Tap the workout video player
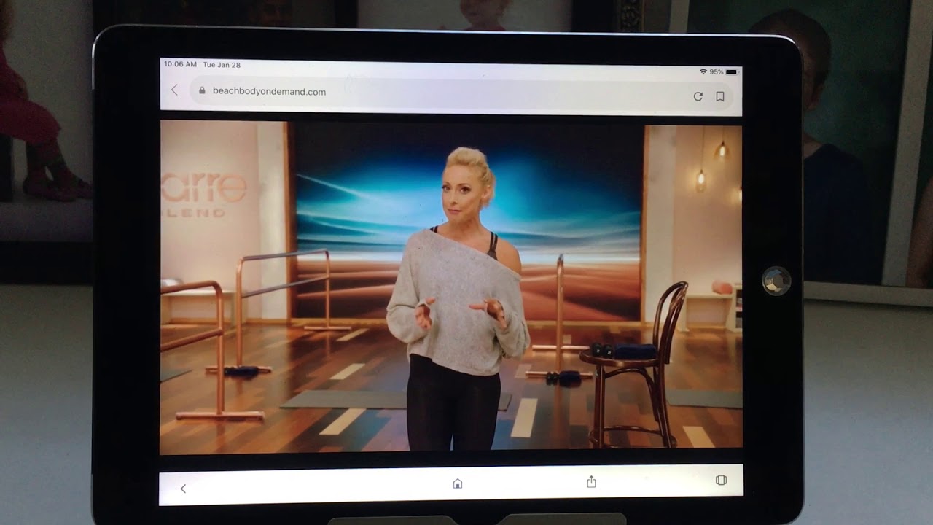 (x=451, y=288)
